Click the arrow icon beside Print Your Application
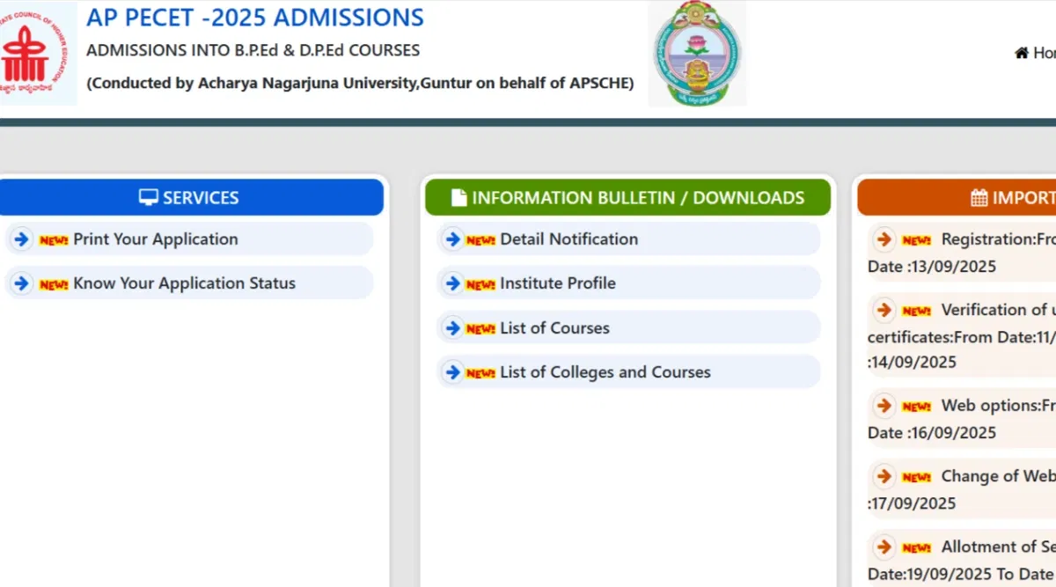The width and height of the screenshot is (1056, 587). click(22, 239)
